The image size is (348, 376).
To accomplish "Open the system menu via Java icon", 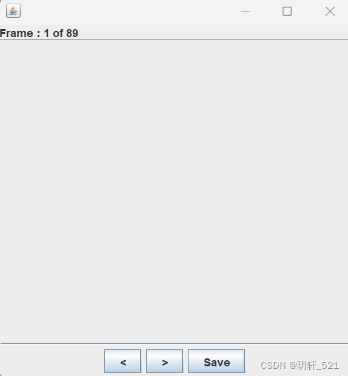I will [x=13, y=11].
